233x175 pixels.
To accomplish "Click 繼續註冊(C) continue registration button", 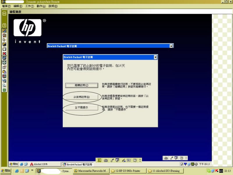I will [82, 85].
